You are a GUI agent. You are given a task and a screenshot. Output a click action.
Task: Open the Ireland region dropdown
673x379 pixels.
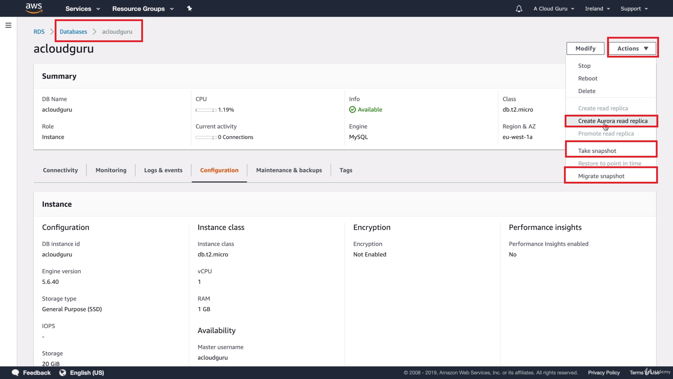point(597,9)
